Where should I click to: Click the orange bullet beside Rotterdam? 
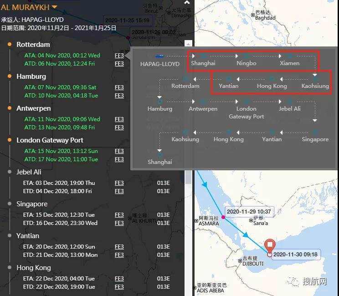(x=10, y=45)
